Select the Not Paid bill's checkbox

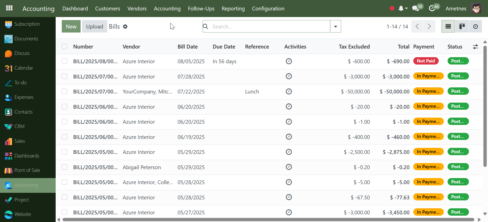[65, 61]
